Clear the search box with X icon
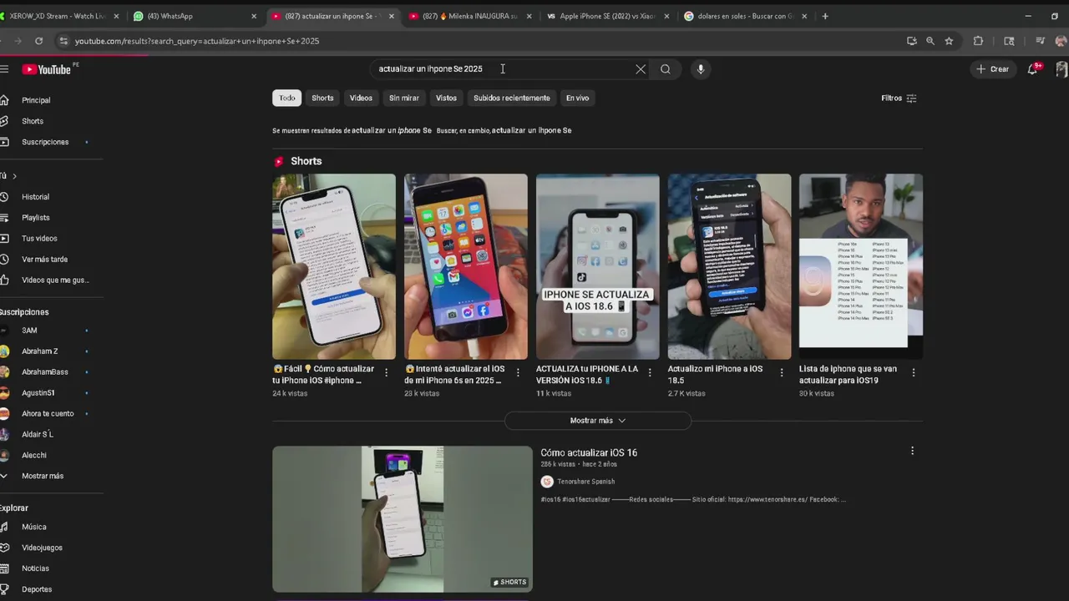This screenshot has width=1069, height=601. (641, 69)
